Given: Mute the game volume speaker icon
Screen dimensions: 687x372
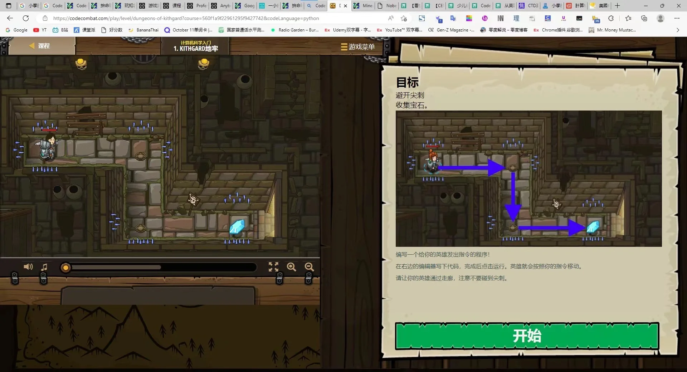Looking at the screenshot, I should pos(28,267).
